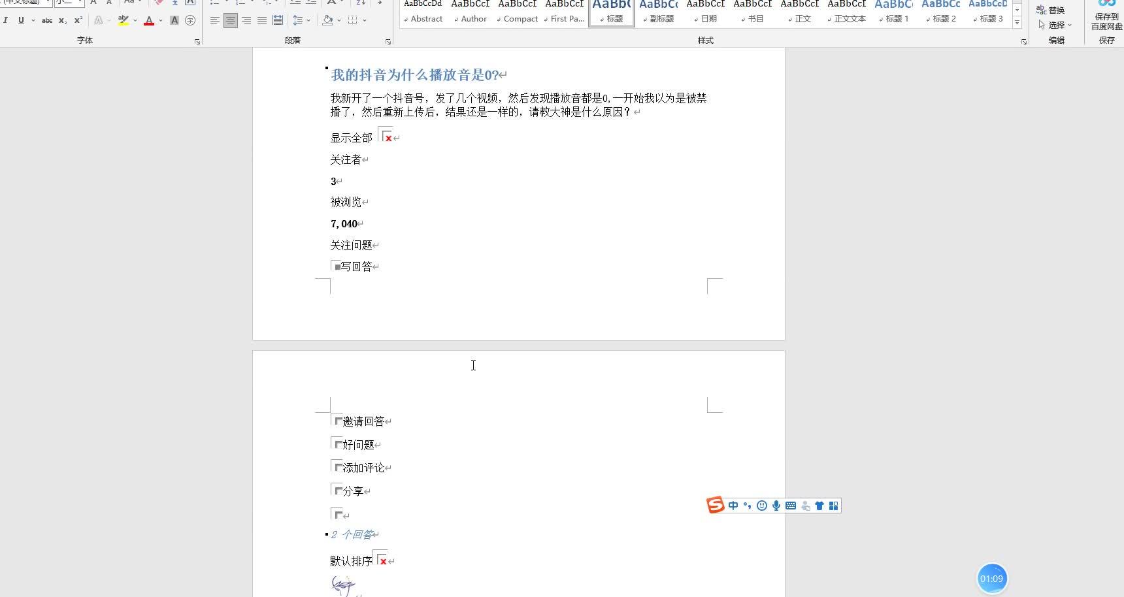The image size is (1124, 597).
Task: Open Sogou skin shop
Action: click(819, 506)
